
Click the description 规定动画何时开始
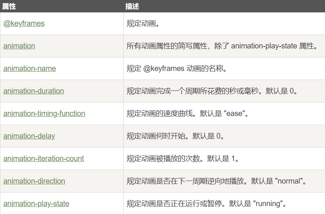point(175,136)
